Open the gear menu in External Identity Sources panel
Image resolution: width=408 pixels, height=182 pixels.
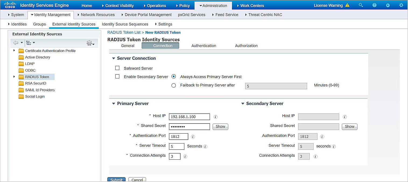(90, 43)
